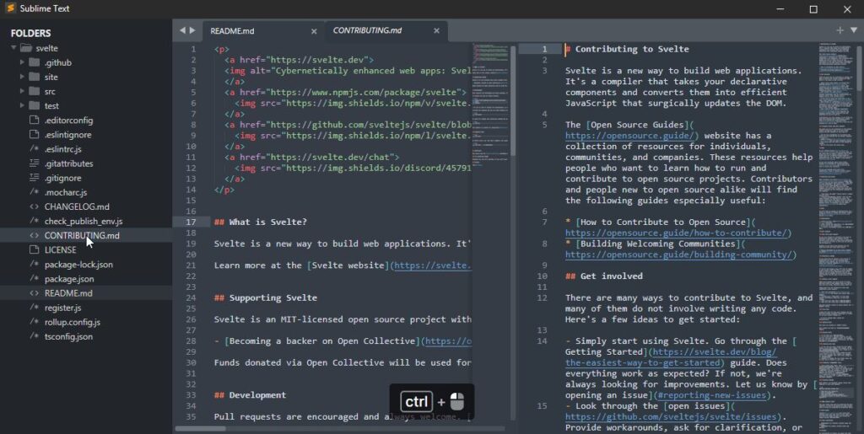Screen dimensions: 864x434
Task: Open the sveltejs/svelte/issues link
Action: pos(671,417)
